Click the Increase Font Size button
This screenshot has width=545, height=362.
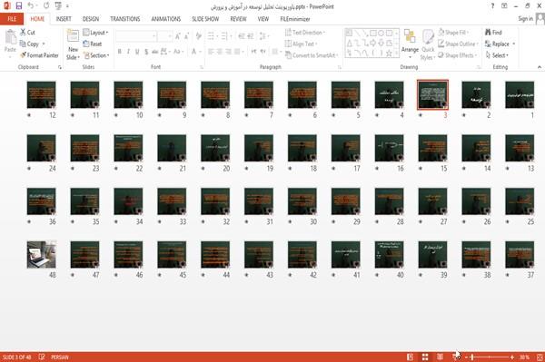[x=178, y=36]
